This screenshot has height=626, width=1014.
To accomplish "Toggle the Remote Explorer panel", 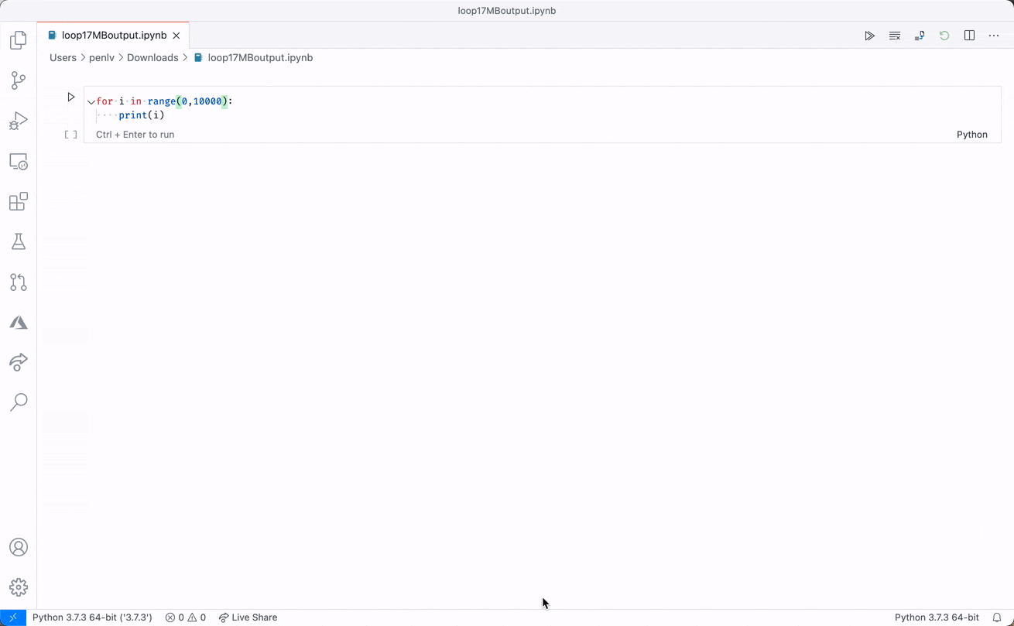I will pyautogui.click(x=18, y=161).
